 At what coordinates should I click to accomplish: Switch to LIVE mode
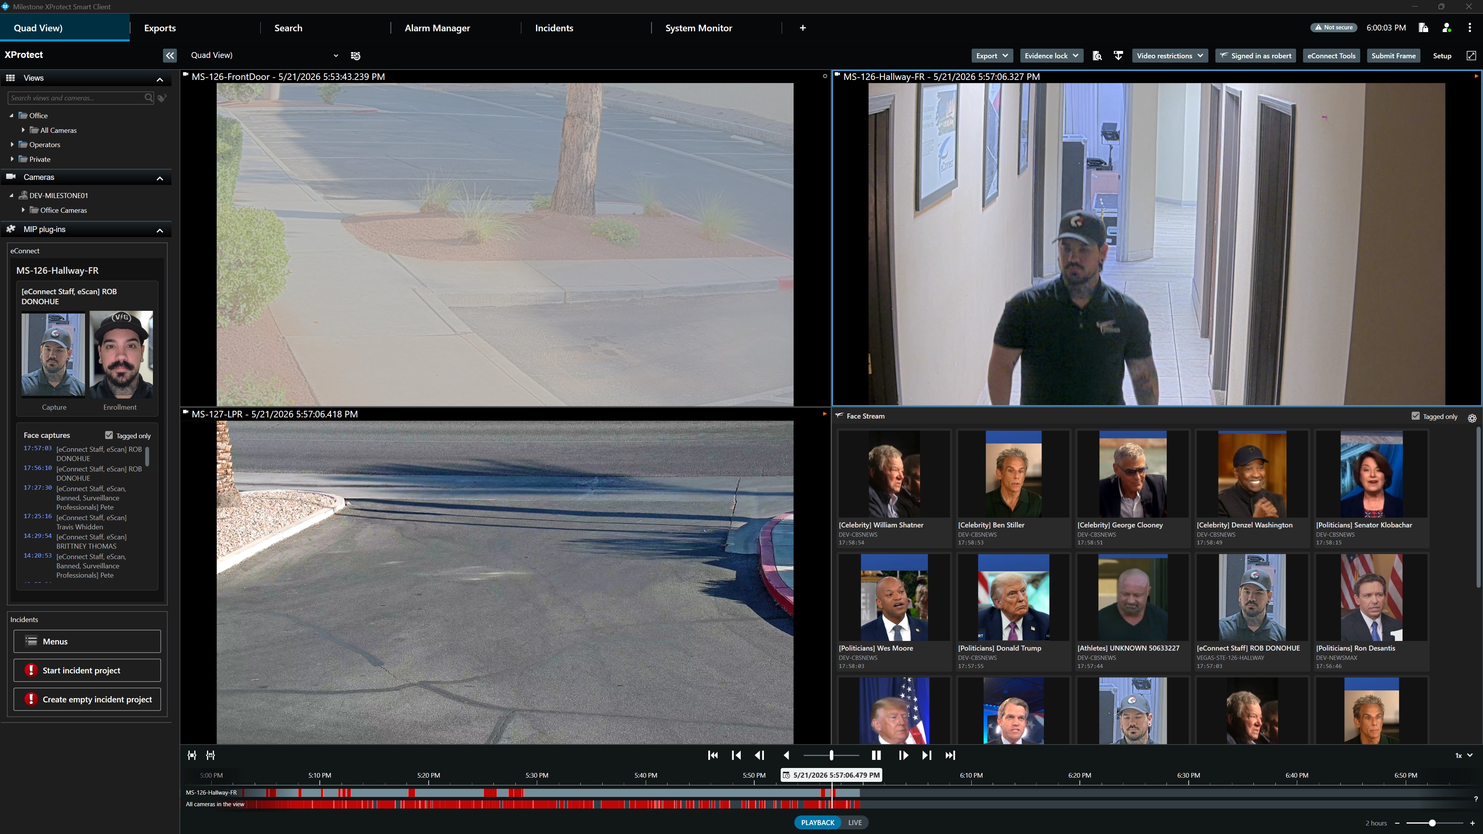click(x=855, y=822)
